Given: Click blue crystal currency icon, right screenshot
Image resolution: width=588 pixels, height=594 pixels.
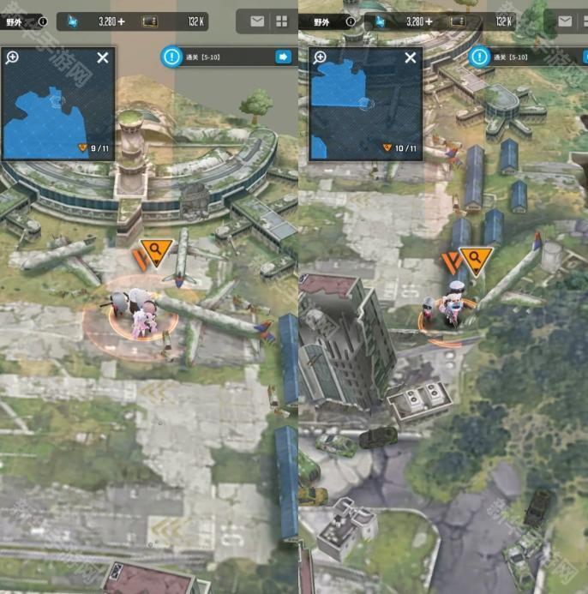Looking at the screenshot, I should click(x=380, y=21).
